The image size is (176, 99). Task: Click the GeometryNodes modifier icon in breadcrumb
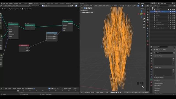pos(10,9)
